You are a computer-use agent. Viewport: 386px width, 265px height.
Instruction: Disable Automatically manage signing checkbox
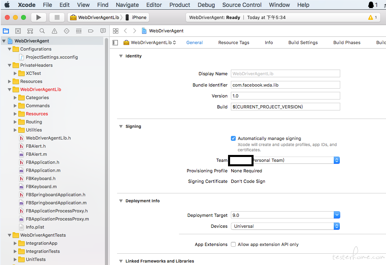tap(233, 138)
